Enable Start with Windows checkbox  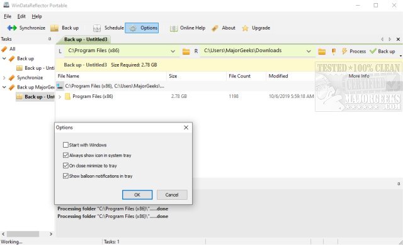tap(65, 144)
